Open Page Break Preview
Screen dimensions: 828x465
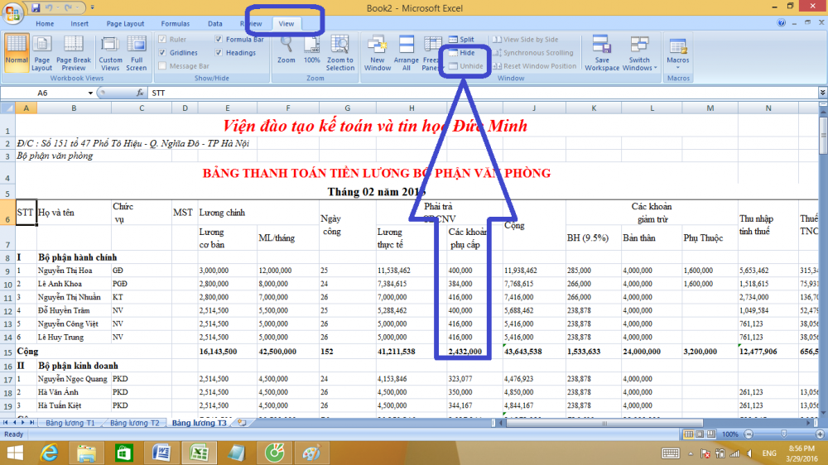point(74,52)
